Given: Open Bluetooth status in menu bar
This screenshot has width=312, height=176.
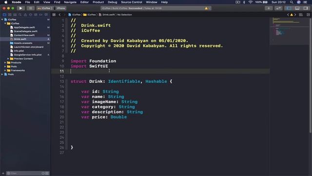Looking at the screenshot, I should pos(244,2).
